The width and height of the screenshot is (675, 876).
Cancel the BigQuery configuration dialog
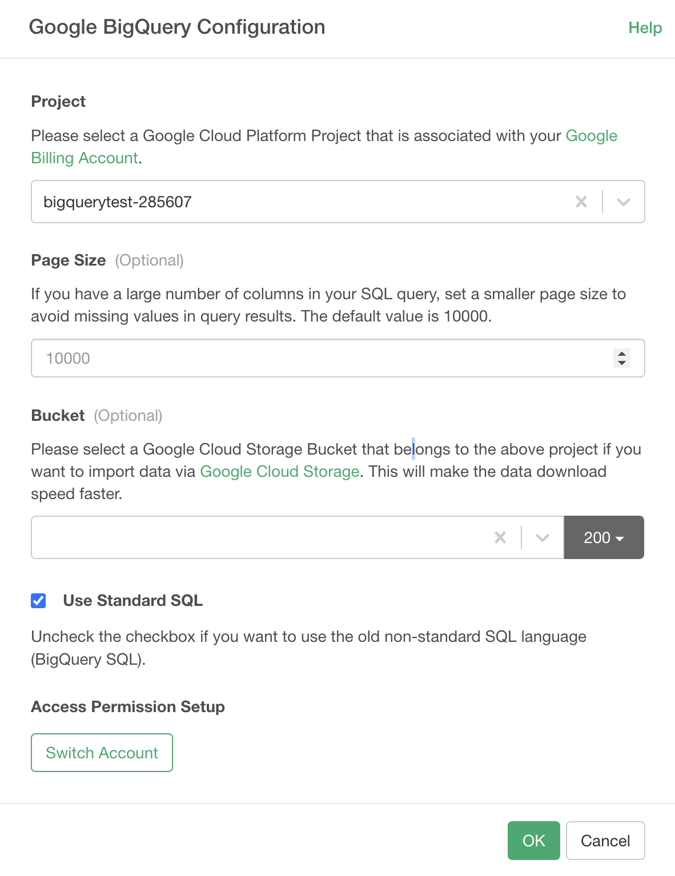tap(605, 841)
